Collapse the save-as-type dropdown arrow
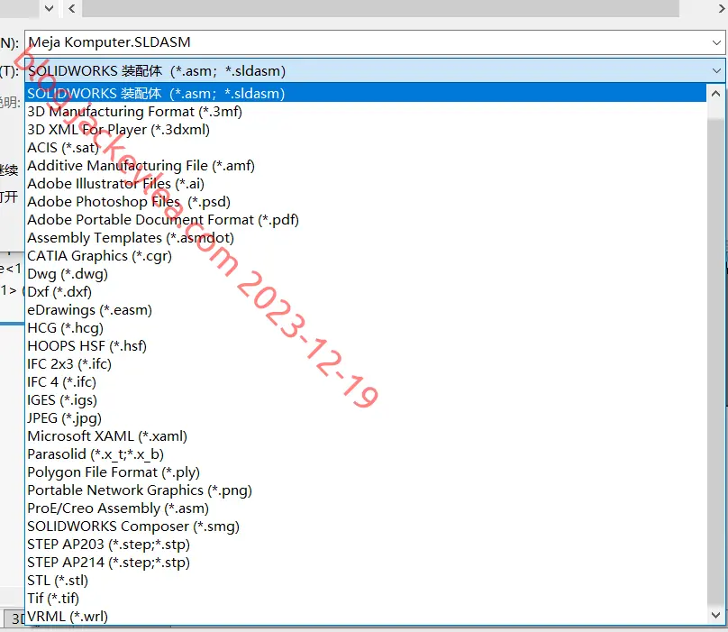This screenshot has width=728, height=632. (x=716, y=71)
